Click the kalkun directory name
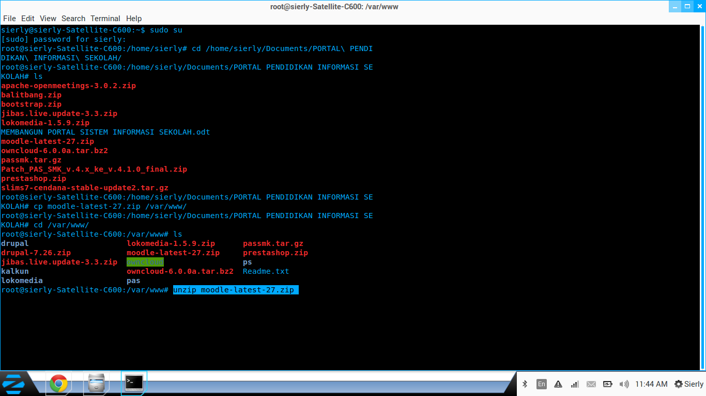The width and height of the screenshot is (706, 396). click(x=15, y=271)
